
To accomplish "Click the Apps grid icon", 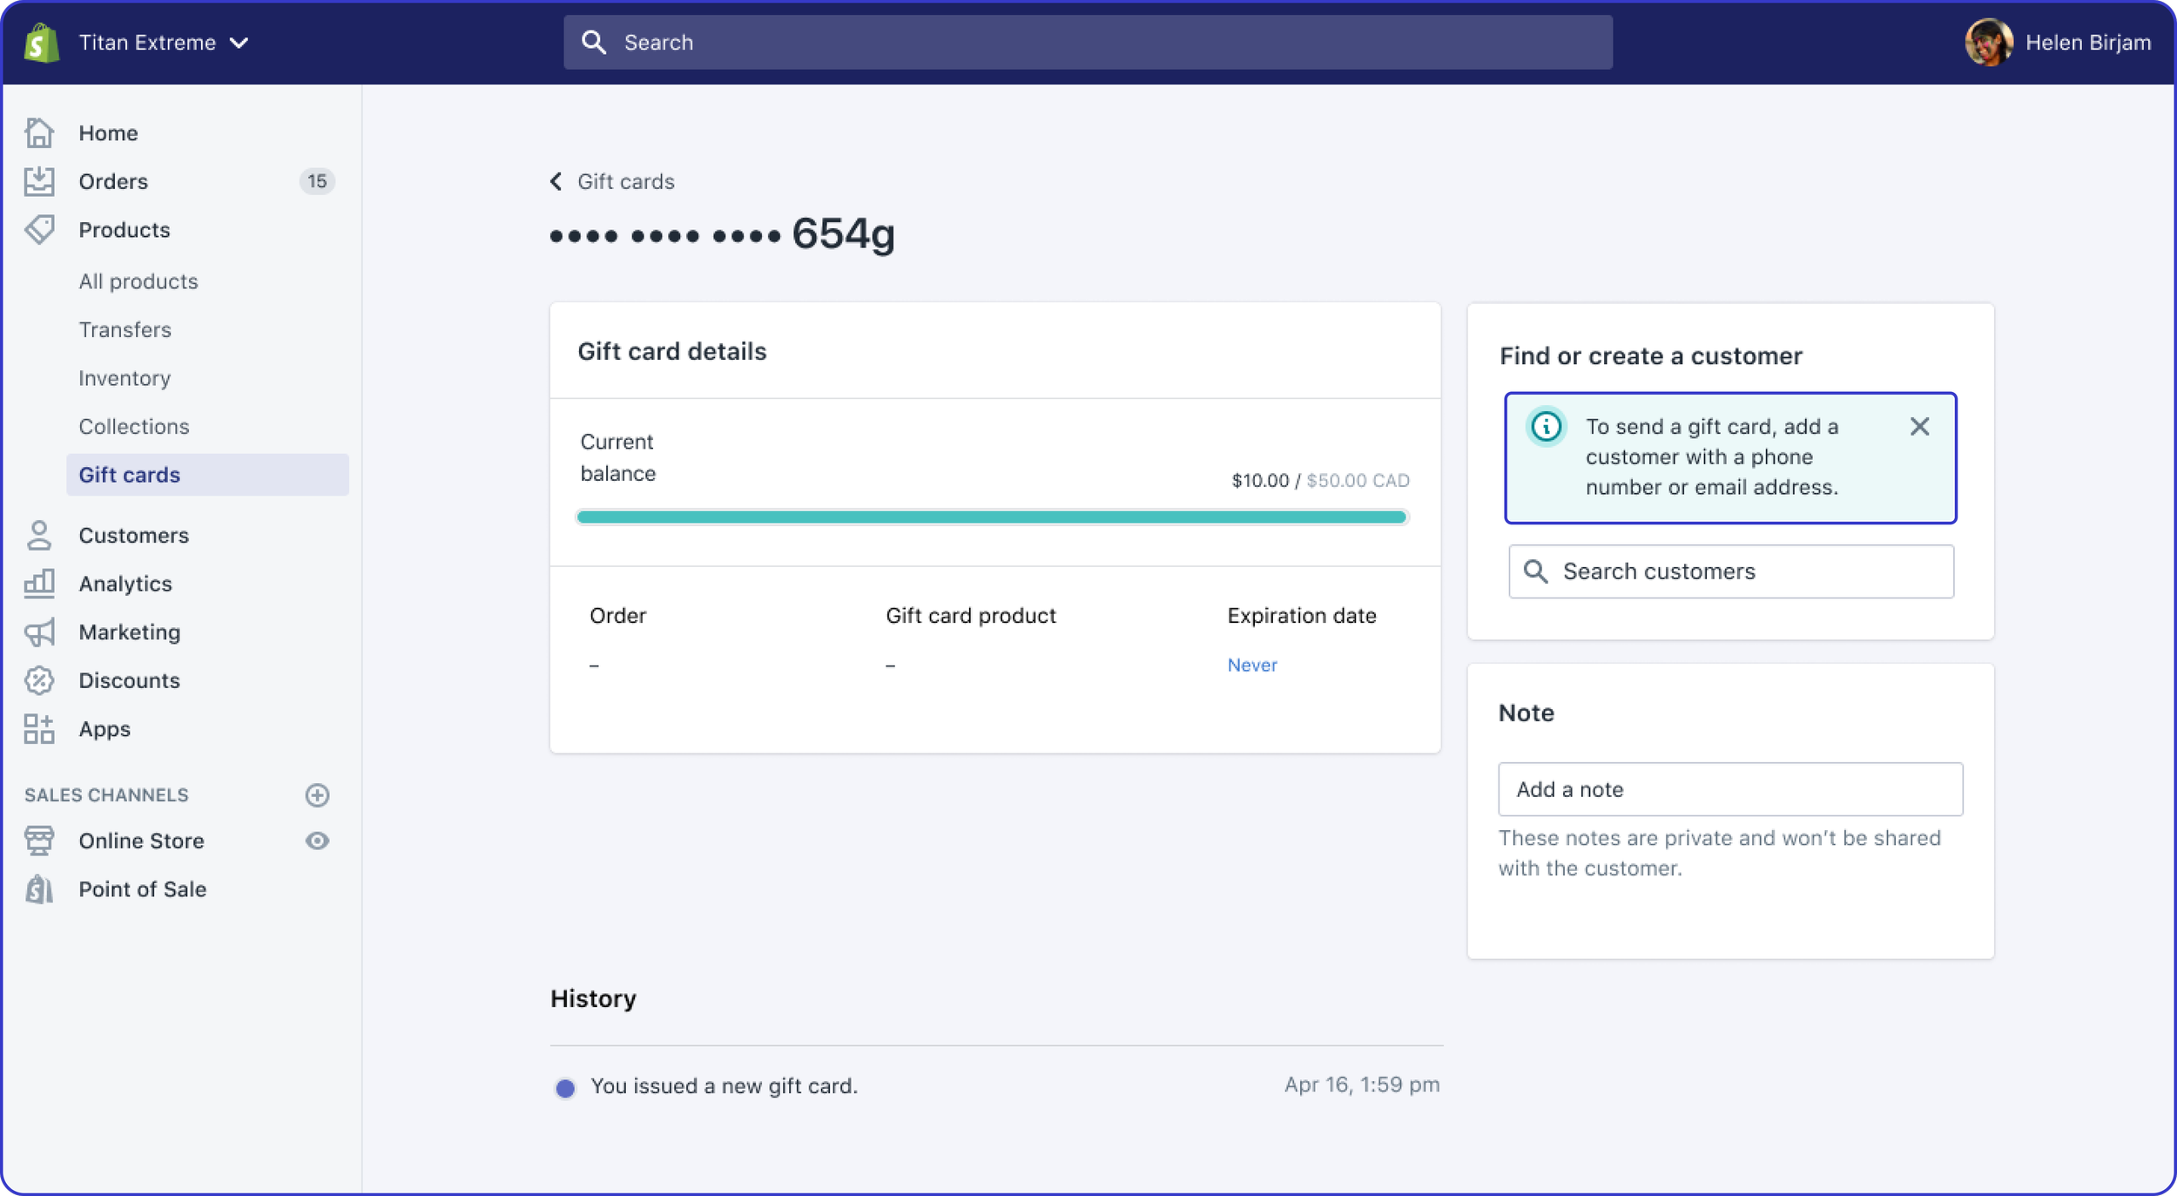I will pyautogui.click(x=39, y=729).
